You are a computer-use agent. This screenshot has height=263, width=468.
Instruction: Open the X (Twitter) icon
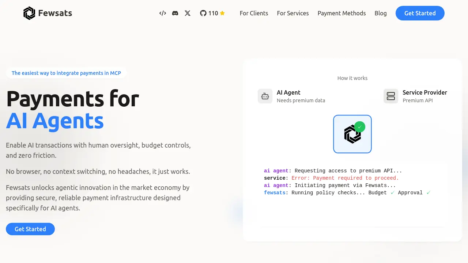tap(188, 13)
